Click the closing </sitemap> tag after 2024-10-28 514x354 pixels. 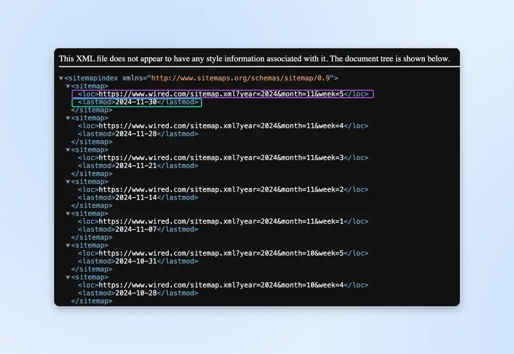point(92,301)
